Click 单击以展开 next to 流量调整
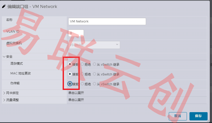Image resolution: width=212 pixels, height=123 pixels. [76, 100]
